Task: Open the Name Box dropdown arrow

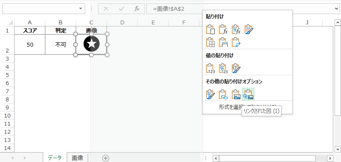Action: pos(81,9)
